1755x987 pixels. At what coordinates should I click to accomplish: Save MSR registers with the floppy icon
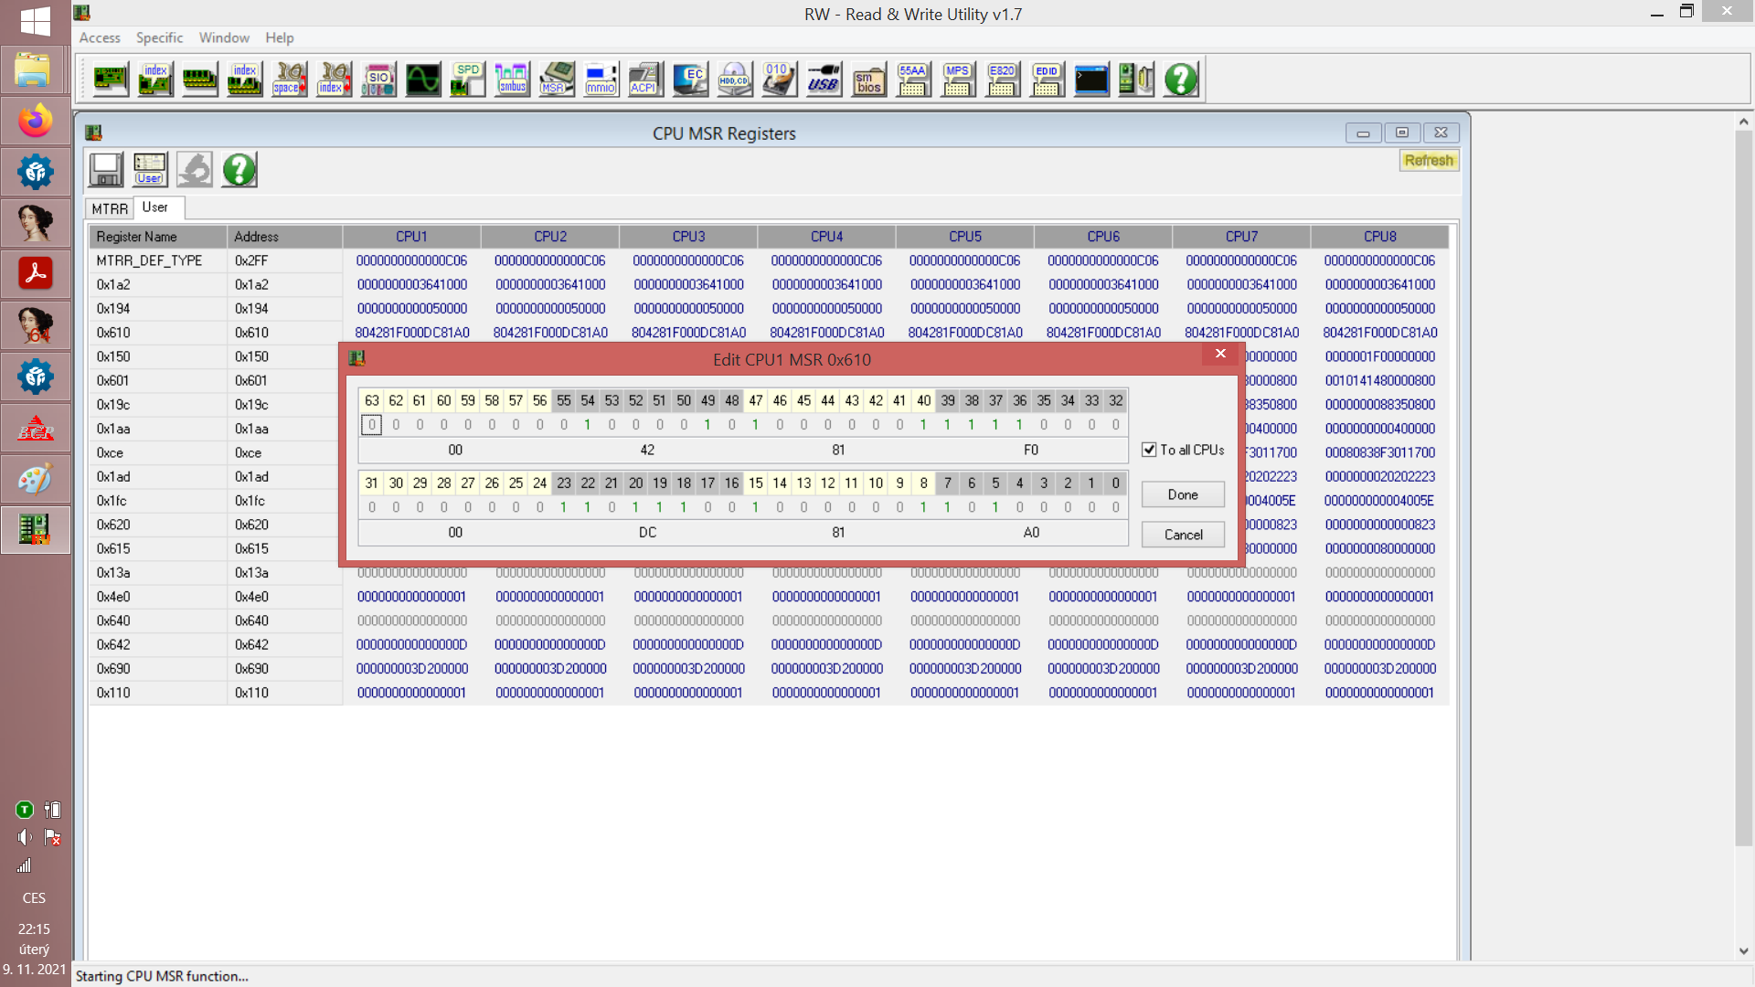(106, 170)
